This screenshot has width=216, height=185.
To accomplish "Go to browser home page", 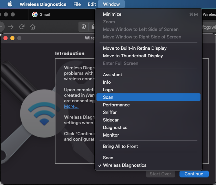I will [x=33, y=27].
